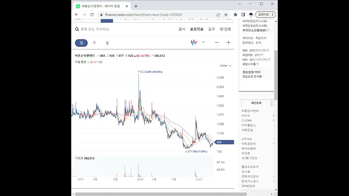Click help icon beside 추정PER EPS
Screen dimensions: 349x196
pos(262,55)
